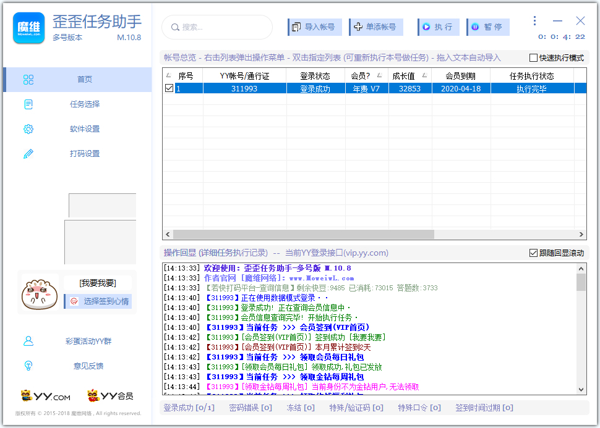Start tasks with the 执行 button
Image resolution: width=600 pixels, height=428 pixels.
[438, 27]
